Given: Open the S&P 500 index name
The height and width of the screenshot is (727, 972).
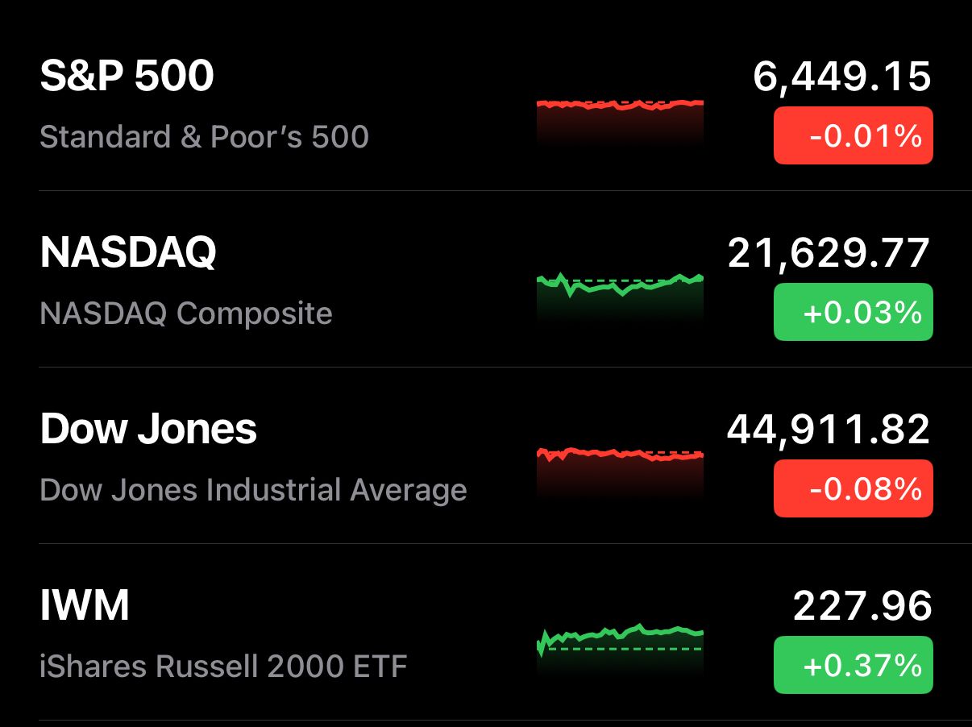Looking at the screenshot, I should (x=127, y=77).
